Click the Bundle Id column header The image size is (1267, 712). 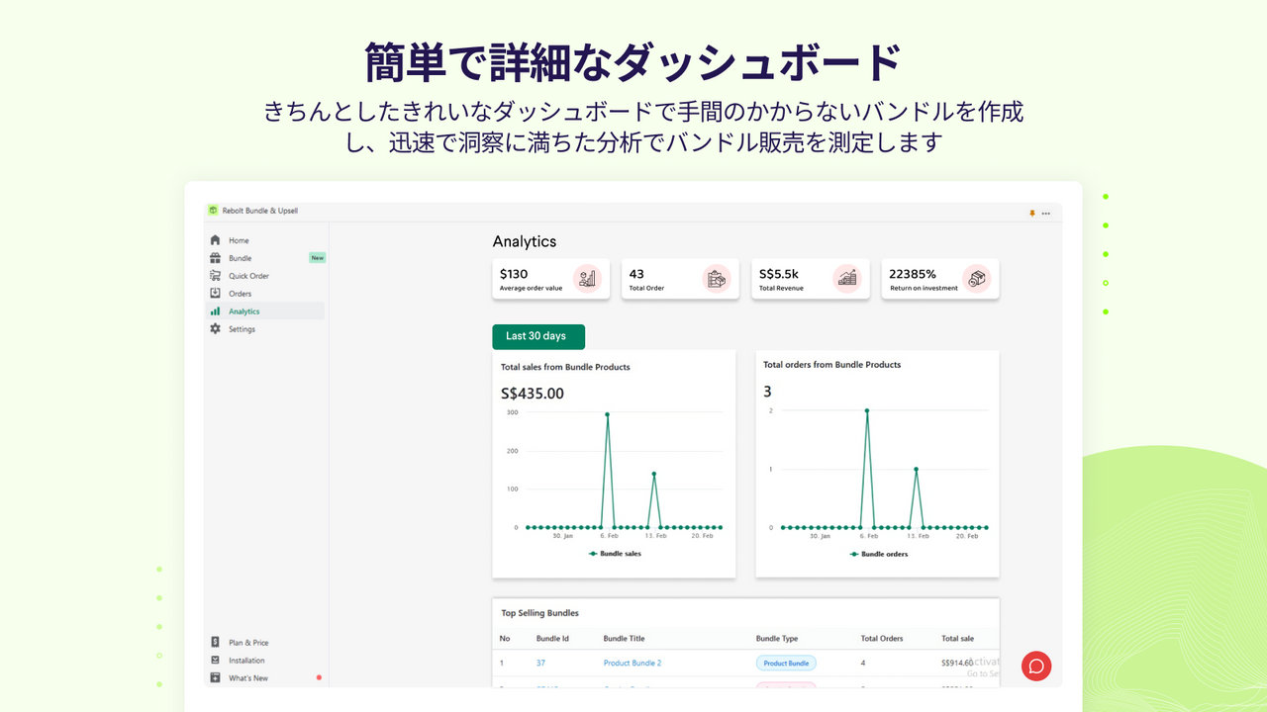[x=552, y=639]
